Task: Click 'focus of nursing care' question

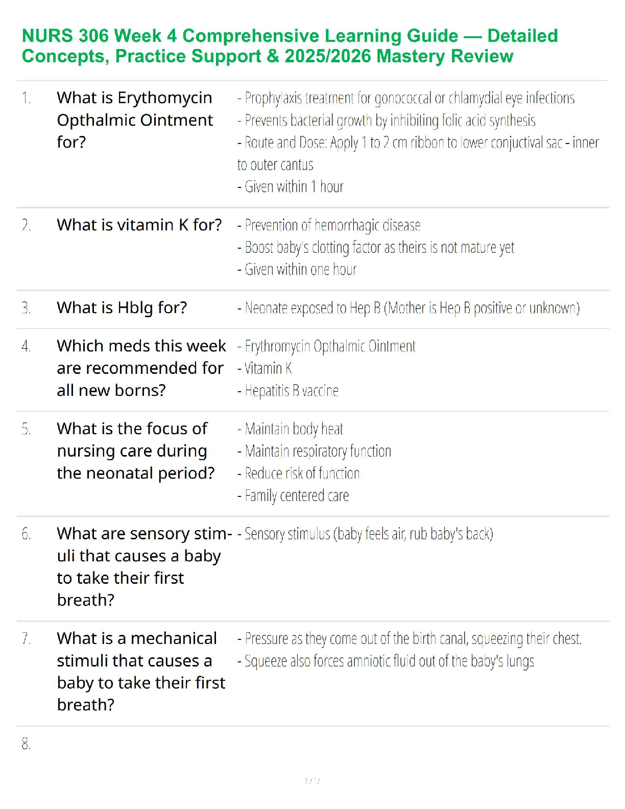Action: [x=135, y=450]
